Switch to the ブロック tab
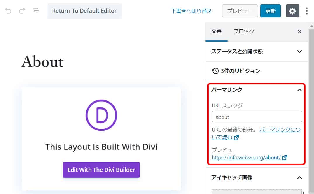 tap(244, 31)
